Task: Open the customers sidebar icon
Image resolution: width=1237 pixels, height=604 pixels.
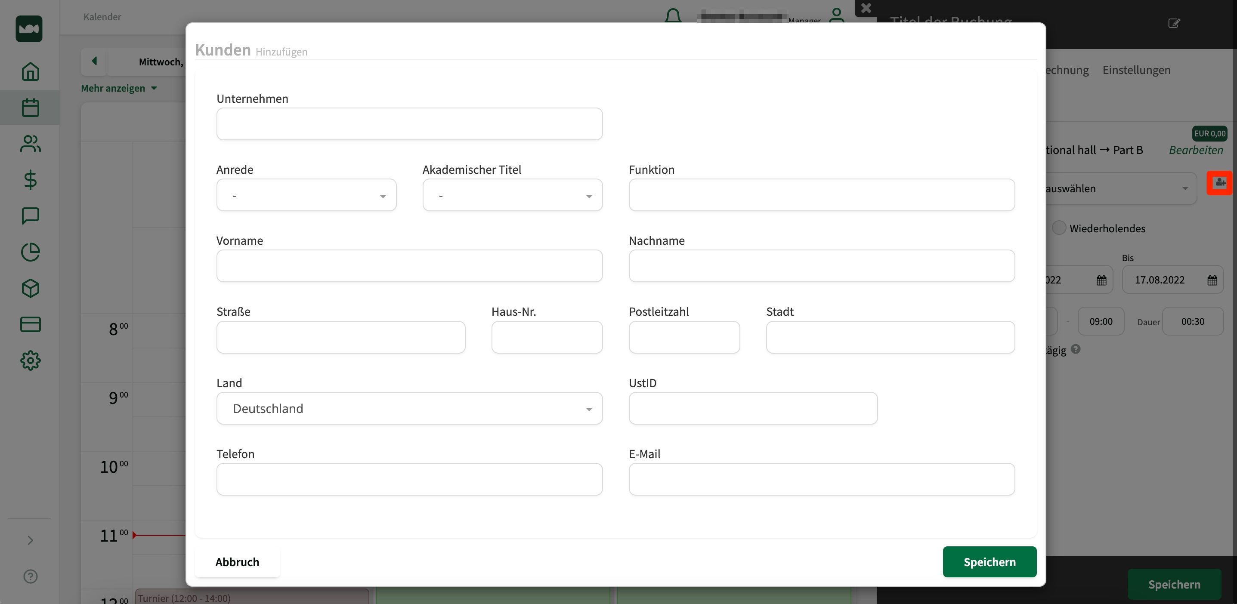Action: click(30, 144)
